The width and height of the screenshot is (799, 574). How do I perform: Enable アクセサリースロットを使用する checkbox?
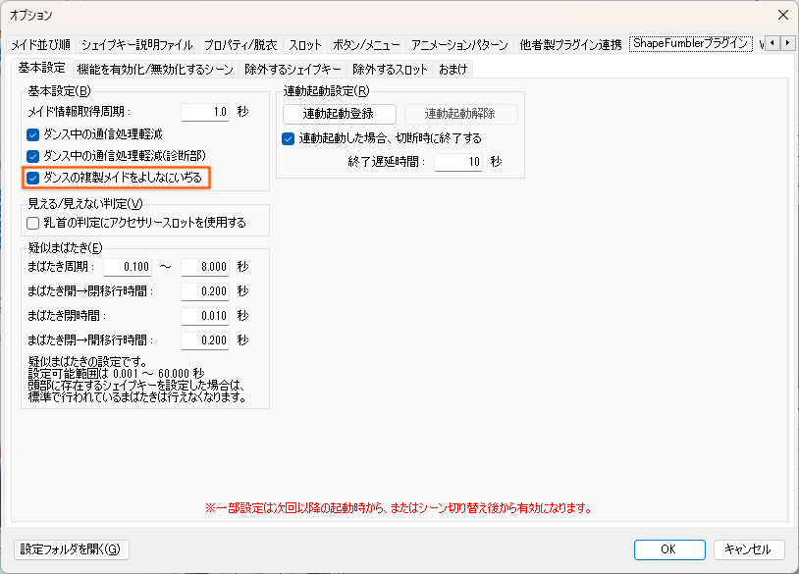(x=33, y=223)
